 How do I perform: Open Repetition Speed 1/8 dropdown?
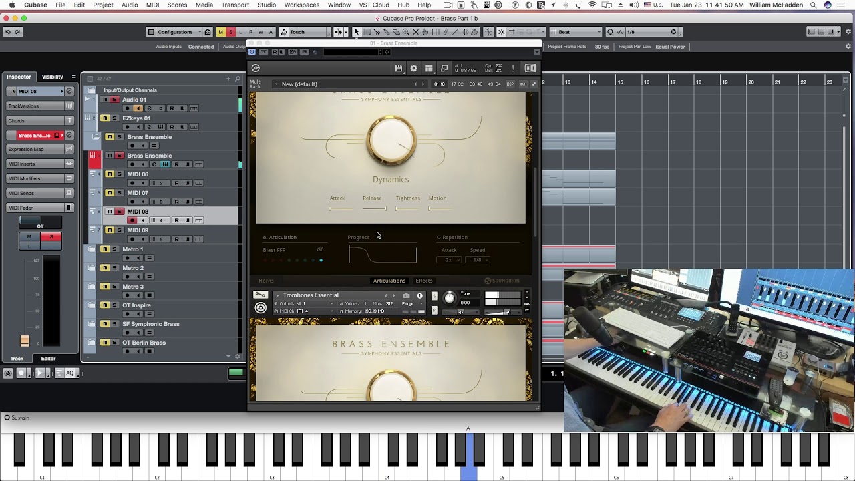coord(478,260)
